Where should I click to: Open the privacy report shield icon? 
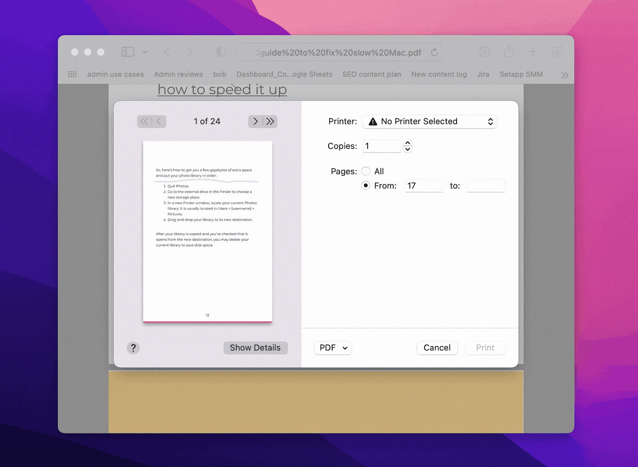coord(221,52)
